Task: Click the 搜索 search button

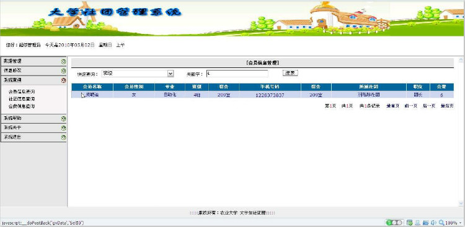Action: click(x=290, y=73)
